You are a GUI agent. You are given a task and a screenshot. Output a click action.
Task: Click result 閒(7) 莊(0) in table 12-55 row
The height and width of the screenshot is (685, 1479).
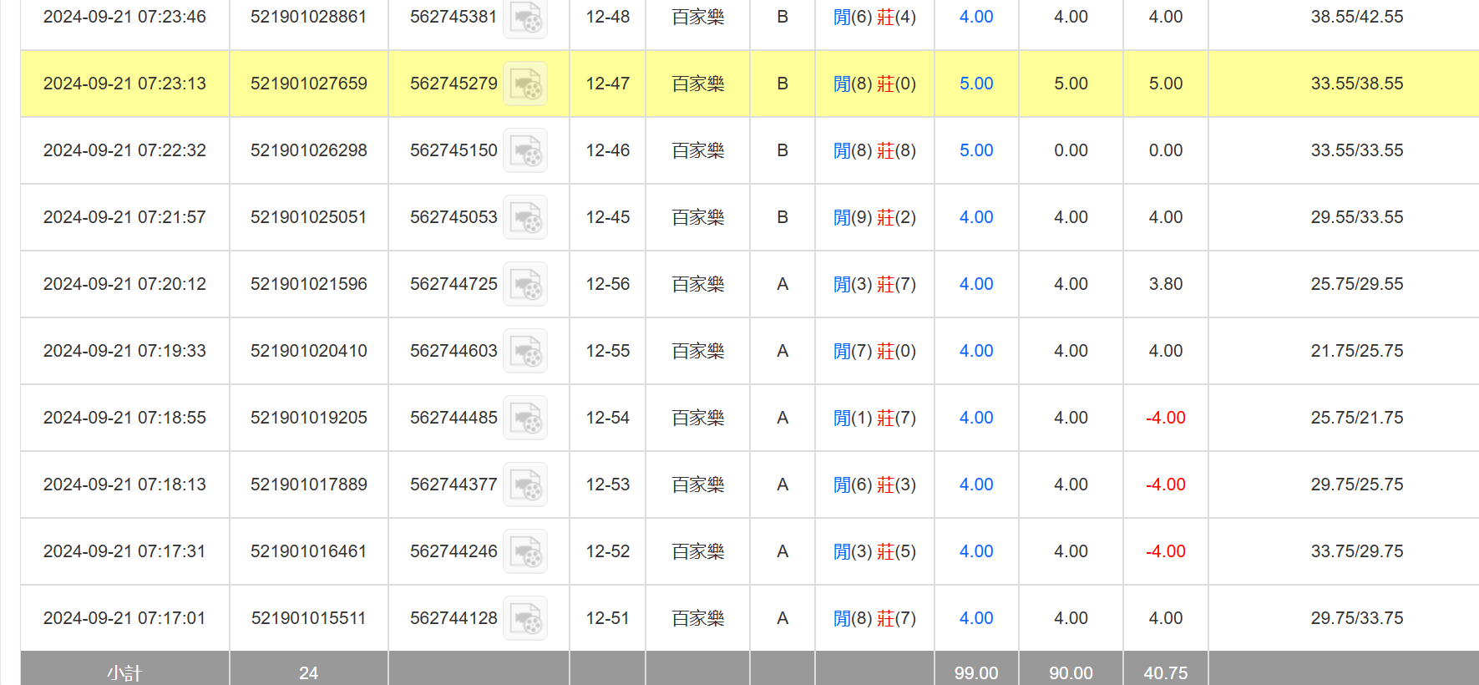click(x=874, y=351)
